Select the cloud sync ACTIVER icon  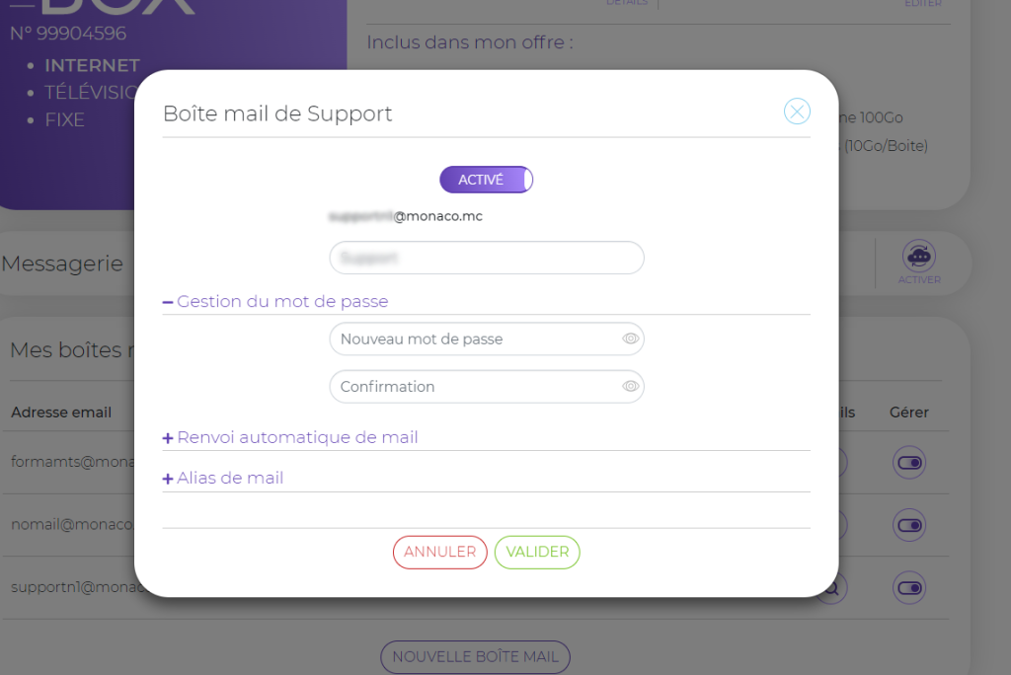tap(918, 257)
